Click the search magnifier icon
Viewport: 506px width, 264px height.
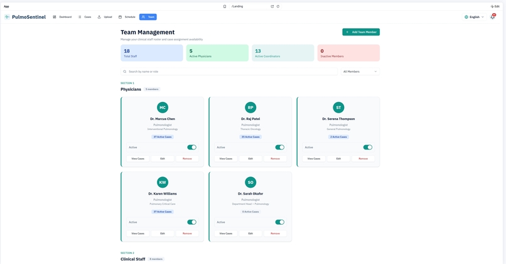click(x=124, y=72)
